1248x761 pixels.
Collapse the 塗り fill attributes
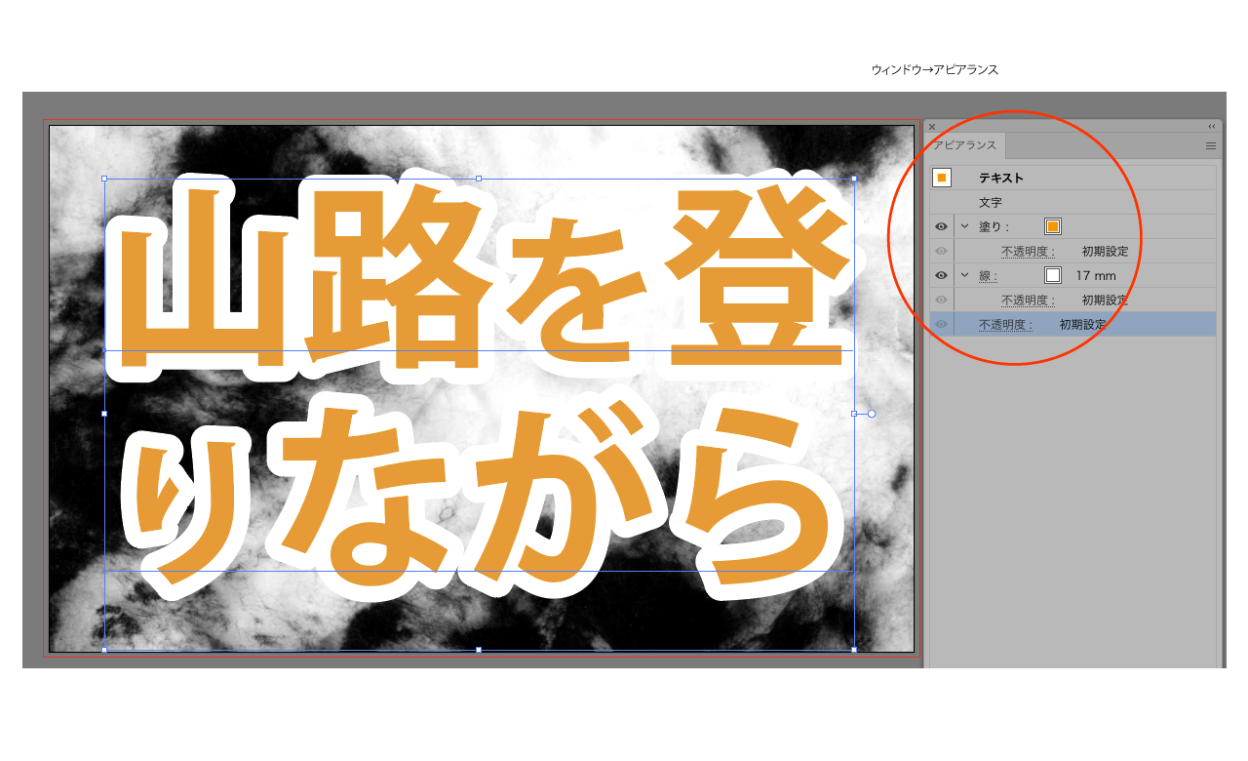click(965, 226)
